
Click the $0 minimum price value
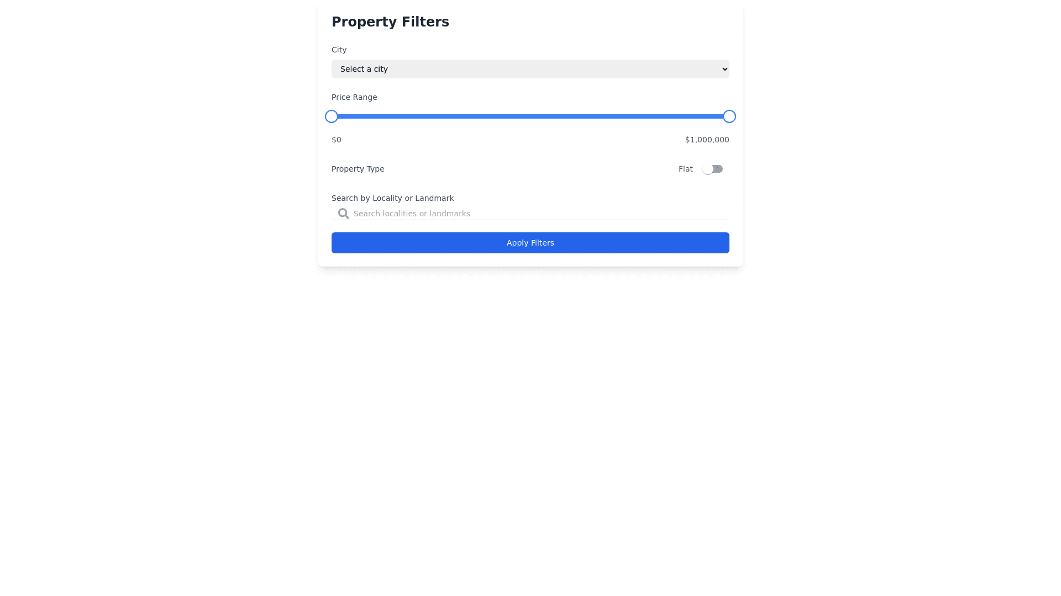pyautogui.click(x=337, y=140)
